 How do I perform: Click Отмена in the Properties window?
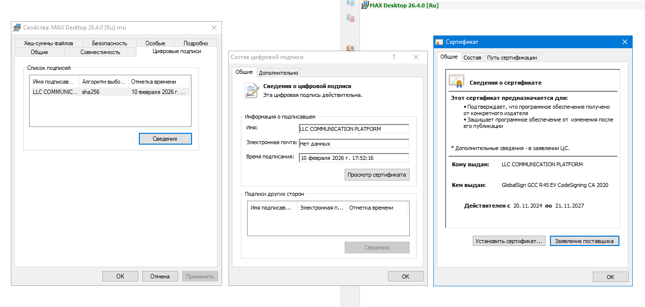tap(160, 276)
